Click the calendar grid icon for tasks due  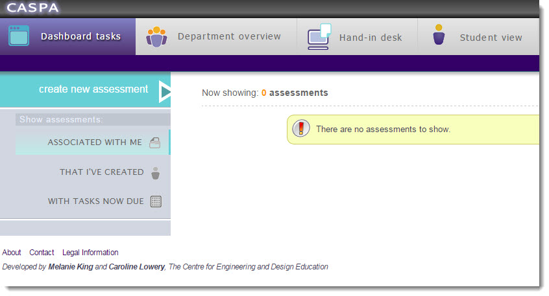pos(156,201)
